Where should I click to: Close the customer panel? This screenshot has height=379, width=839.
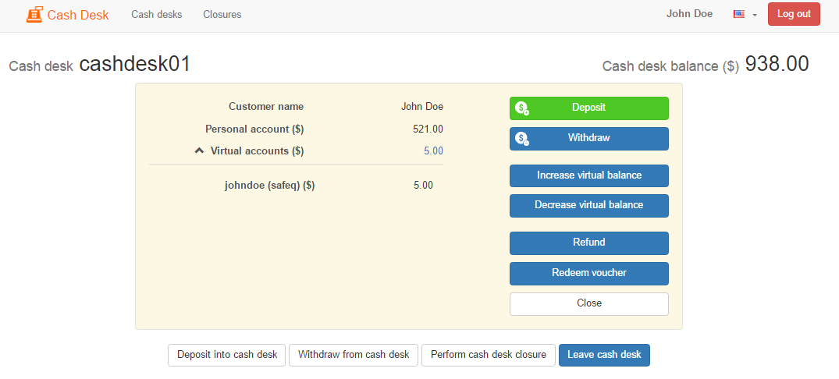[588, 303]
